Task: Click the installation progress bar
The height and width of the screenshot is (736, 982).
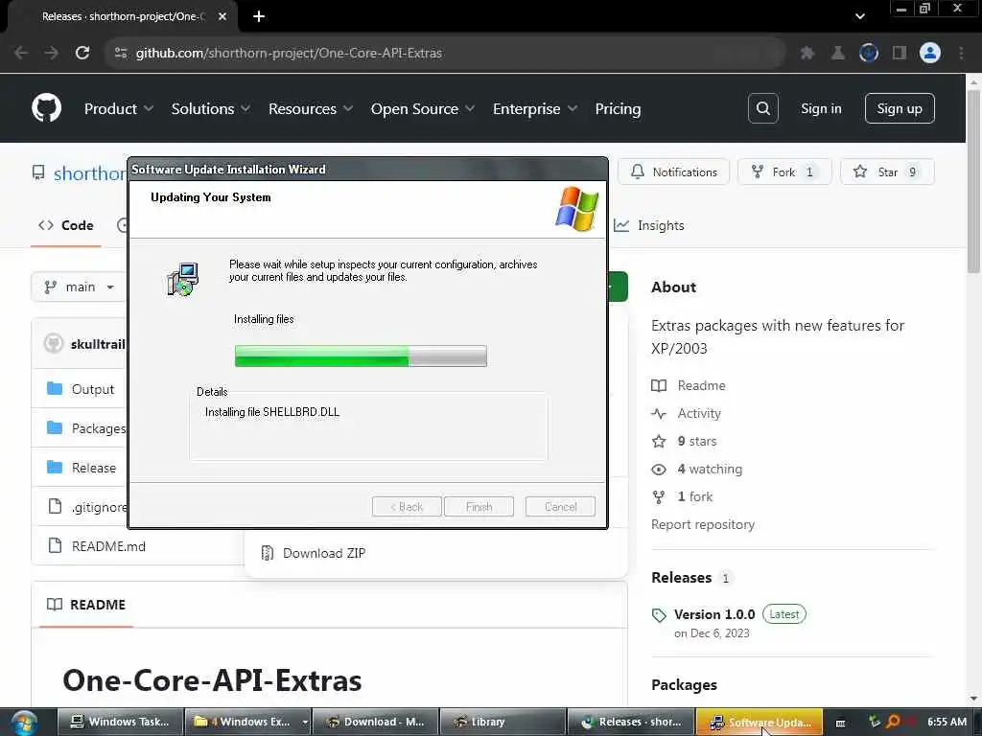Action: [x=361, y=356]
